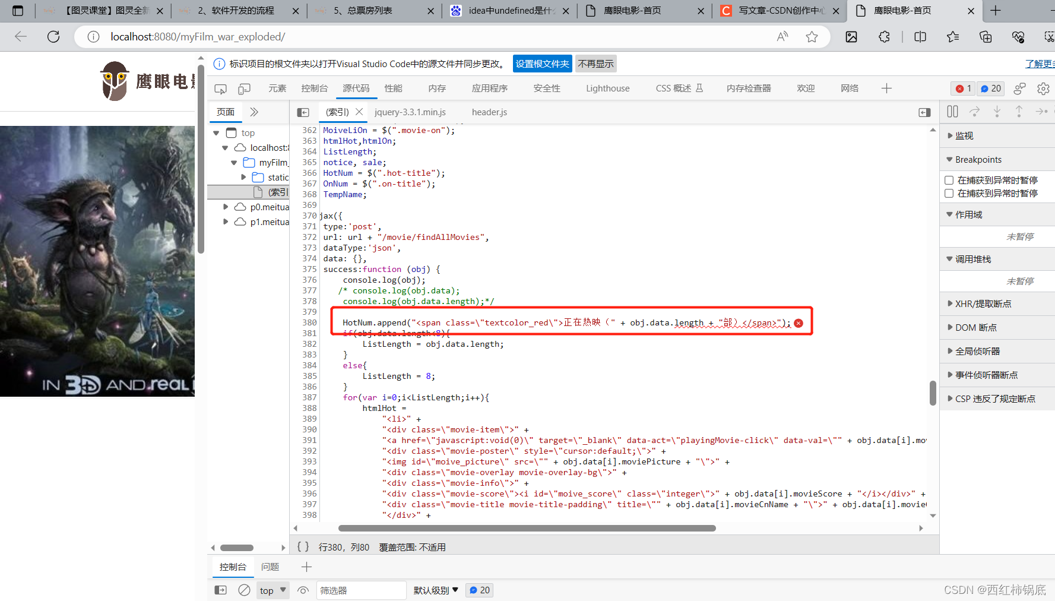Screen dimensions: 1055x601
Task: Click the blue messages count badge 20
Action: tap(990, 88)
